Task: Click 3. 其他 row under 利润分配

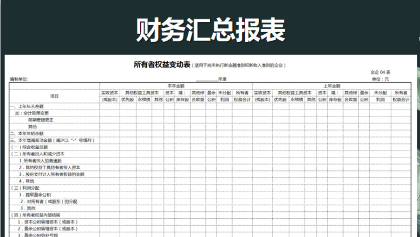Action: [28, 208]
